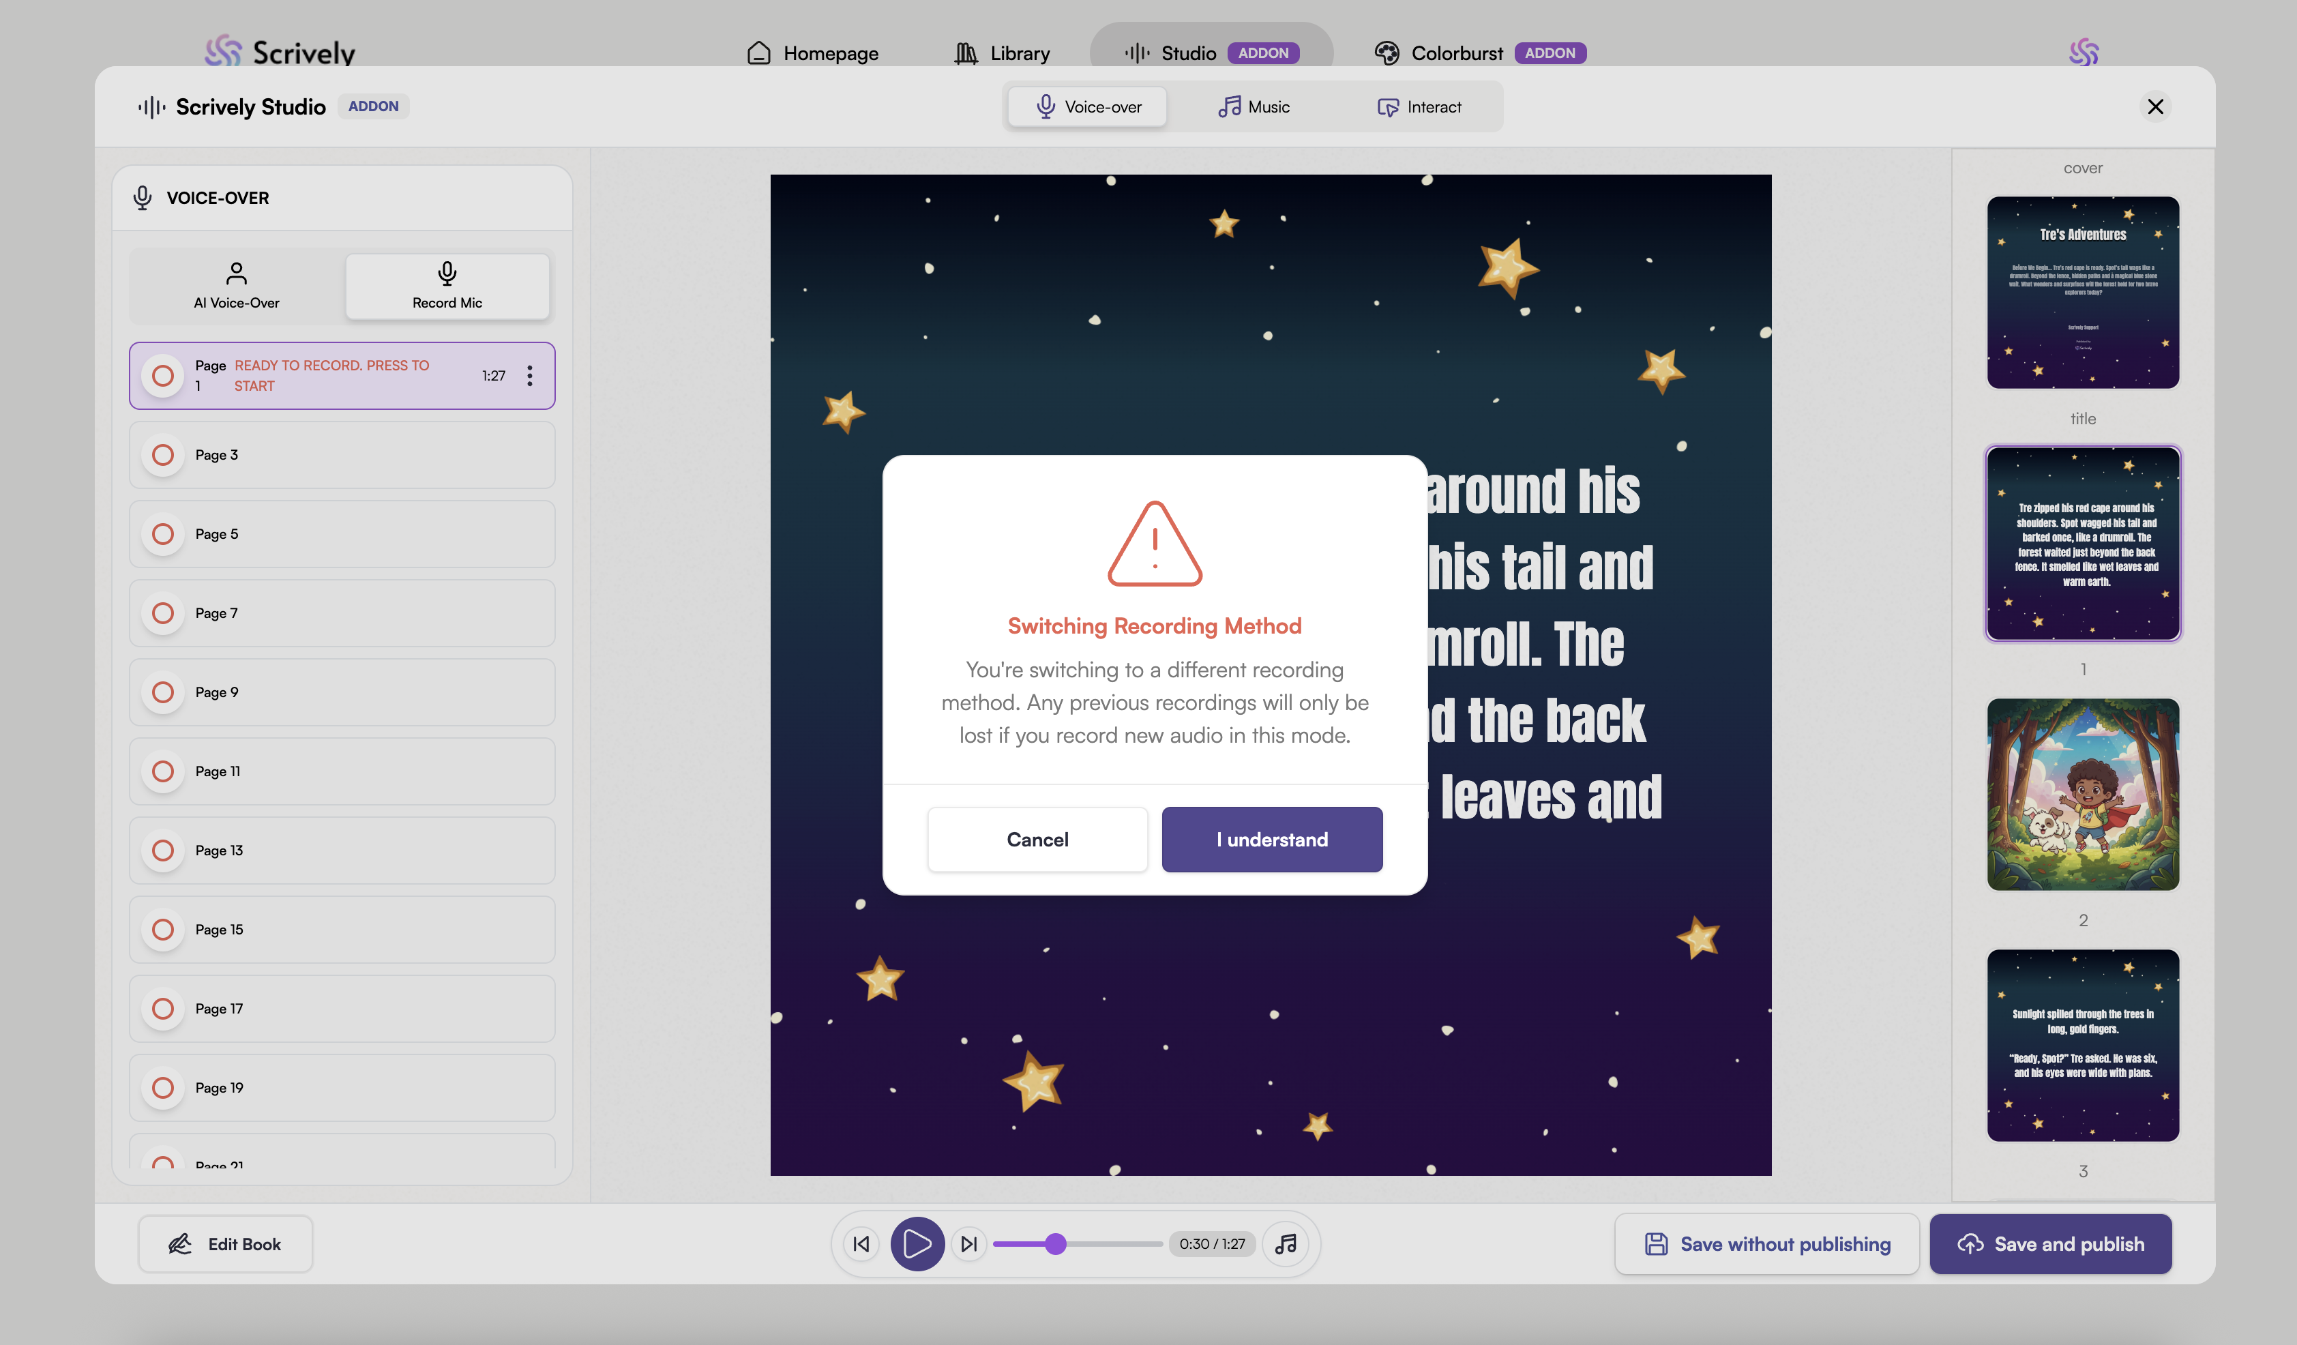The image size is (2297, 1345).
Task: Confirm with I understand button
Action: (x=1271, y=839)
